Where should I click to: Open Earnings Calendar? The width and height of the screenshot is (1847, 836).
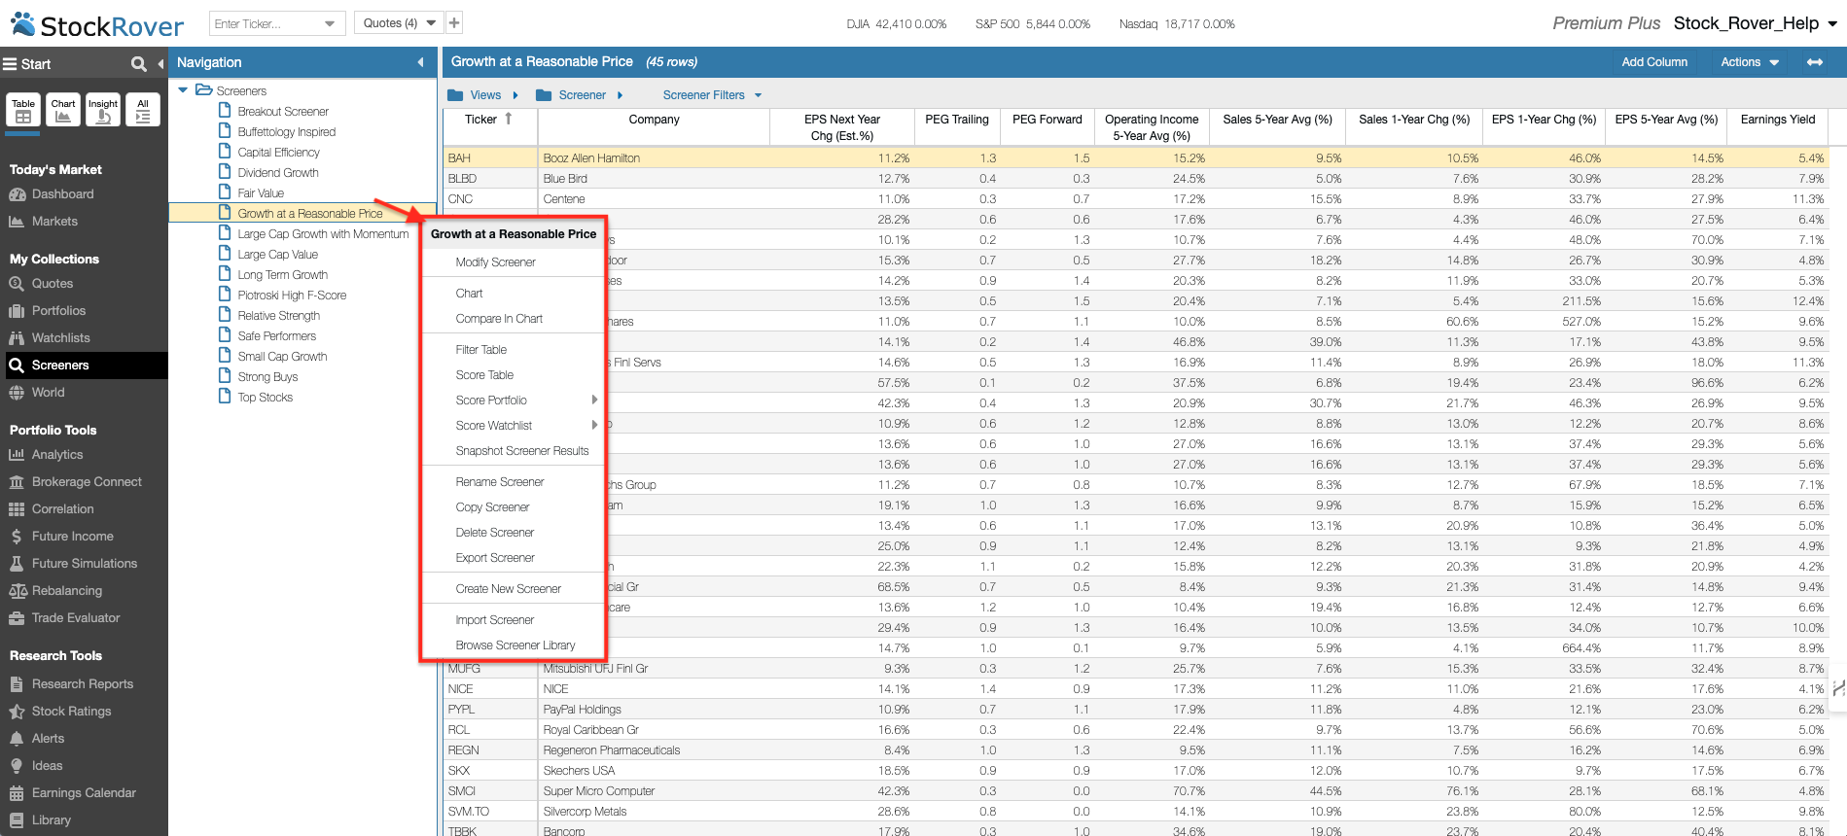(x=84, y=793)
